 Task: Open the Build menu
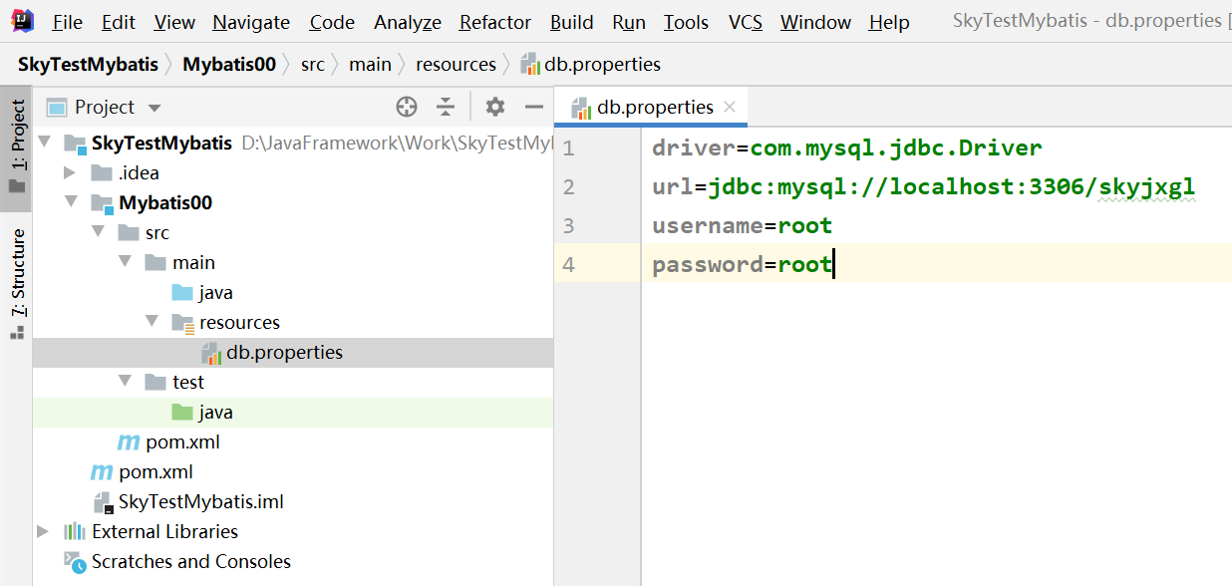click(571, 22)
